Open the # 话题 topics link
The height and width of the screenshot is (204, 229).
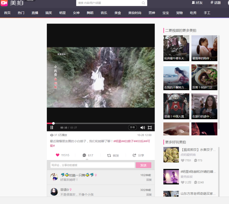(x=216, y=3)
